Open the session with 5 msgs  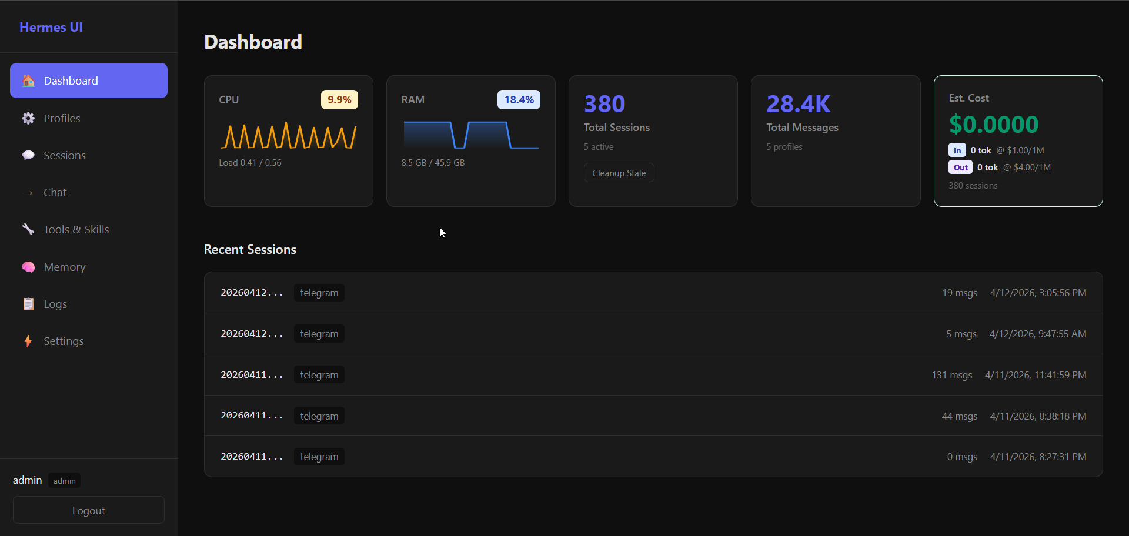[653, 334]
